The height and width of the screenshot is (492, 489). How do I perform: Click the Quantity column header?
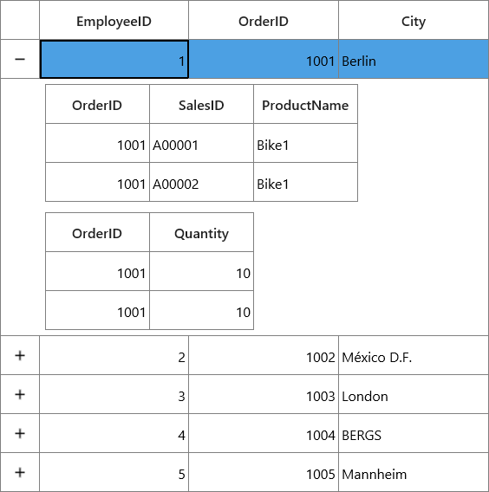pyautogui.click(x=201, y=232)
